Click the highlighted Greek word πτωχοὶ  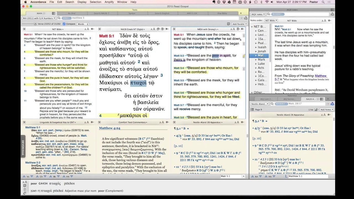point(138,83)
